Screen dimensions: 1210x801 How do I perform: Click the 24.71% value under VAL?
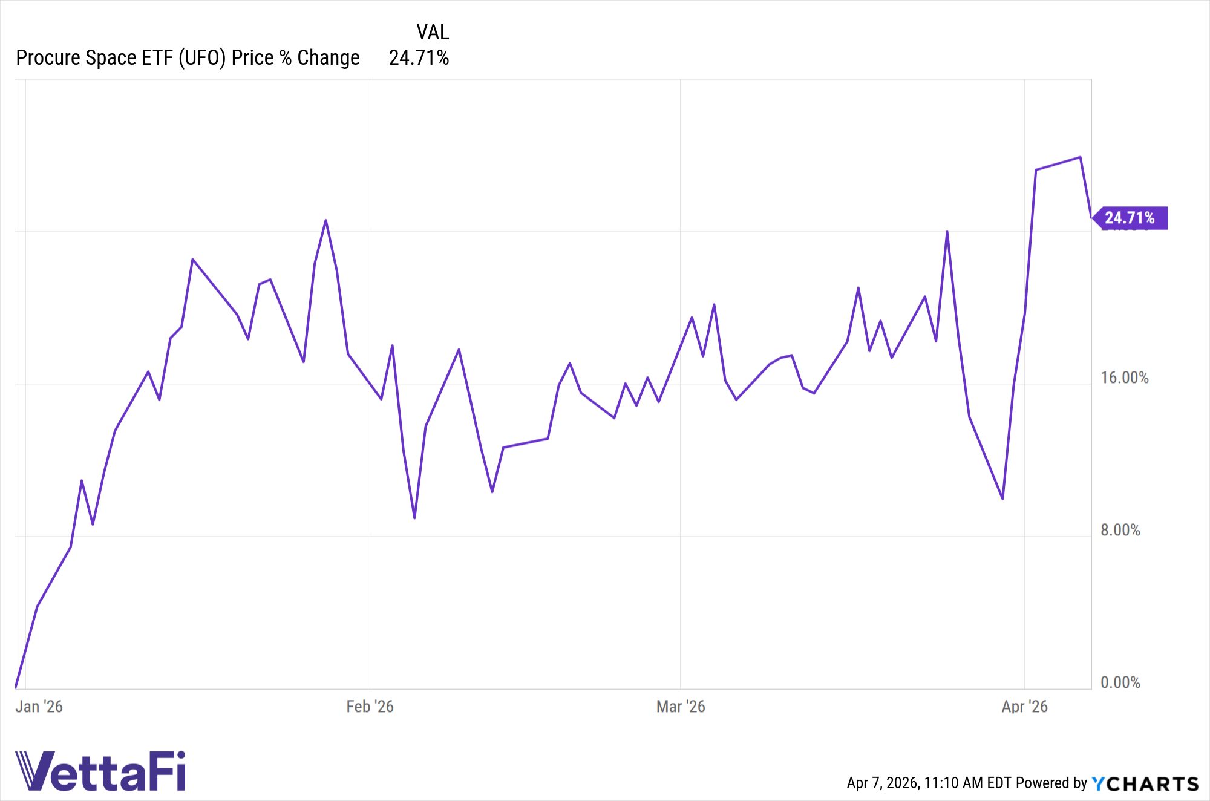(x=419, y=58)
